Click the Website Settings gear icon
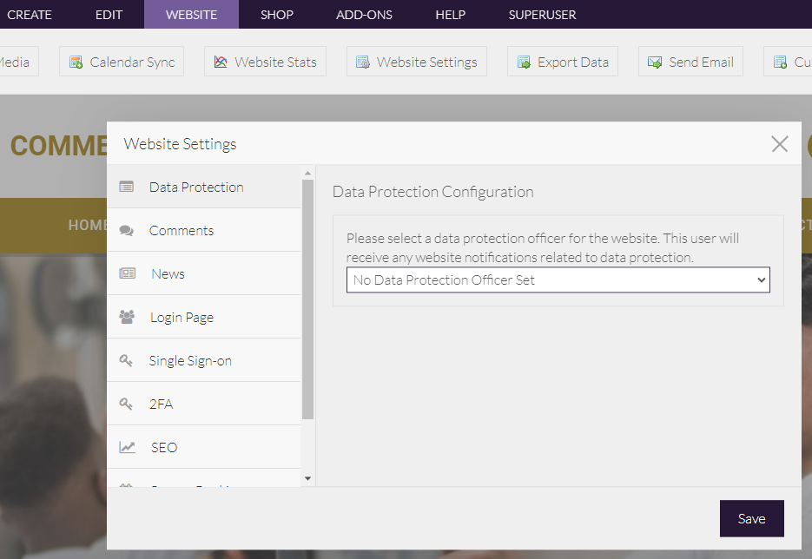Image resolution: width=812 pixels, height=559 pixels. 362,62
